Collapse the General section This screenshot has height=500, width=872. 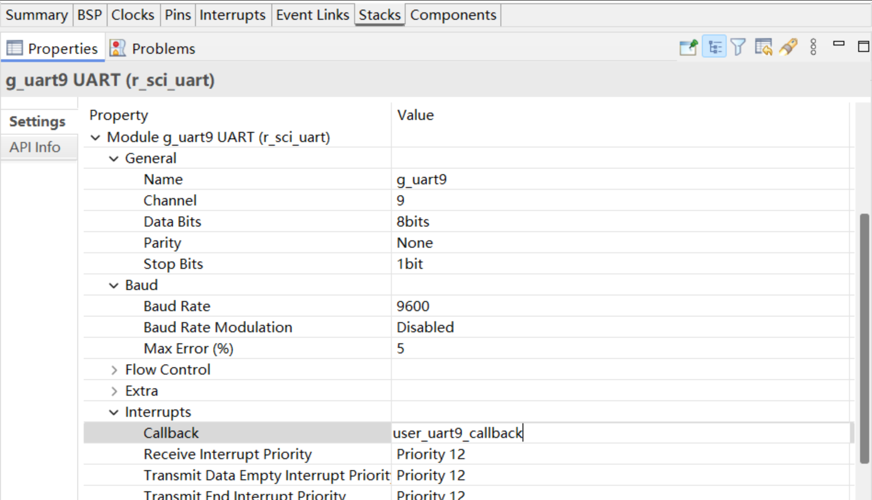tap(114, 159)
